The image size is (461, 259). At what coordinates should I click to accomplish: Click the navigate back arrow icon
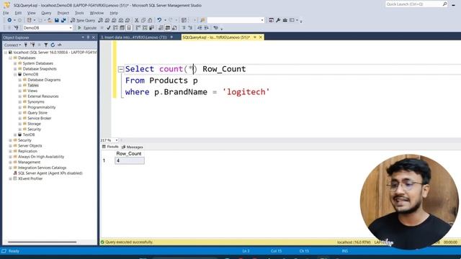tap(9, 20)
